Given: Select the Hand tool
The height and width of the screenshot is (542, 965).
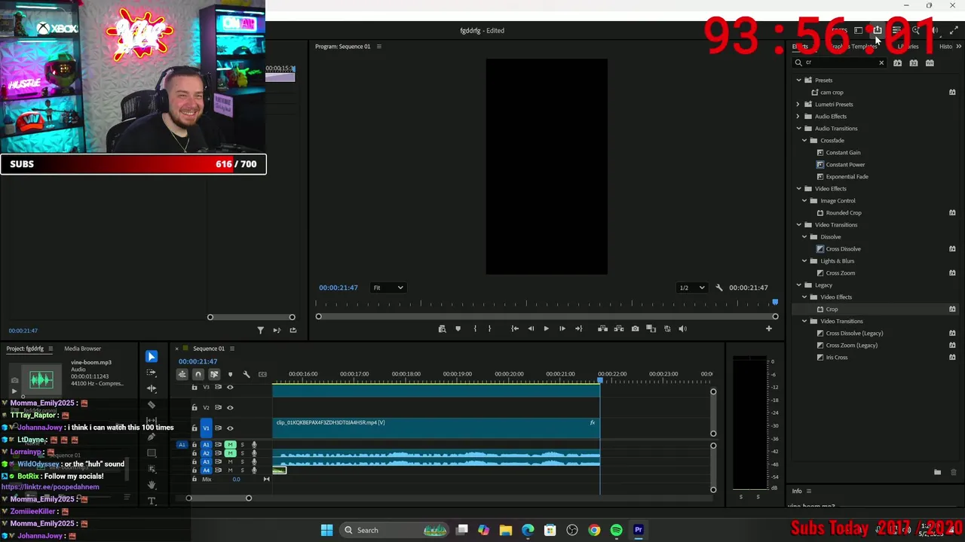Looking at the screenshot, I should click(x=152, y=485).
